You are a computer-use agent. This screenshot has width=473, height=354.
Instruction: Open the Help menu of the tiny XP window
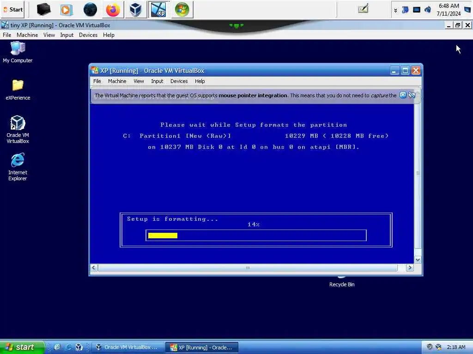click(x=109, y=35)
